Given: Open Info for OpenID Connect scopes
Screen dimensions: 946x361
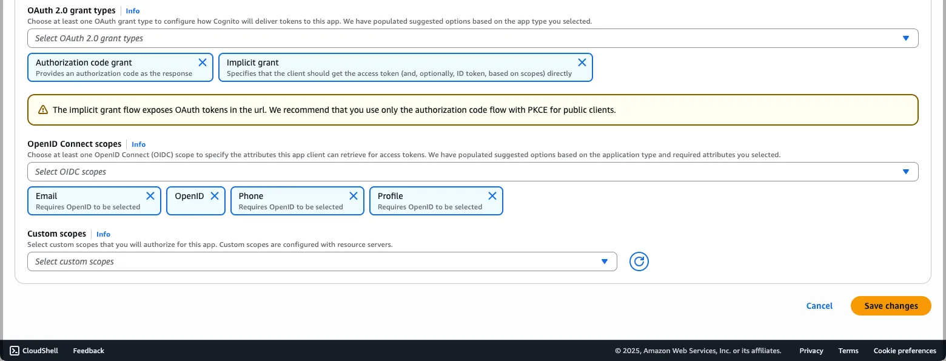Looking at the screenshot, I should tap(139, 144).
